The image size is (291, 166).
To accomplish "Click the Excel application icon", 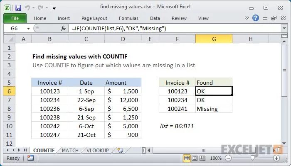I will coord(7,8).
